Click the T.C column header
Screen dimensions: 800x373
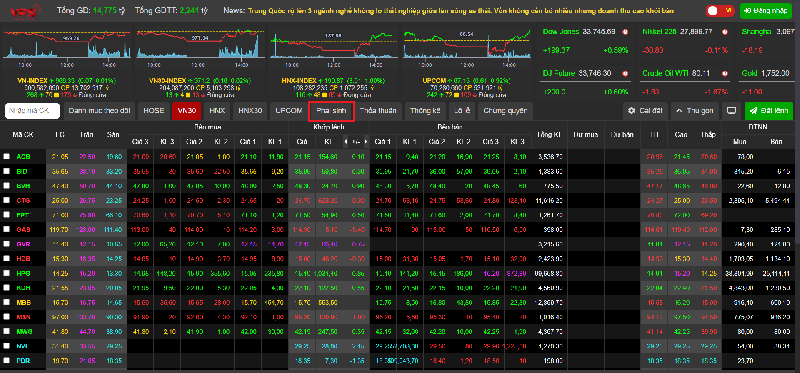tap(59, 135)
